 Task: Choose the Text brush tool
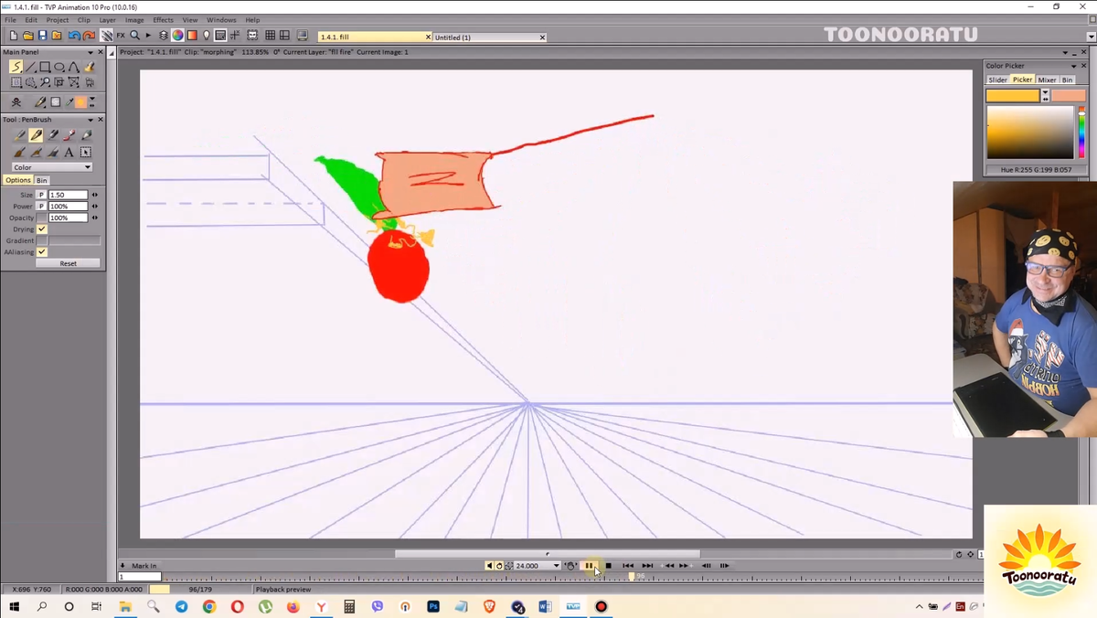pyautogui.click(x=69, y=152)
